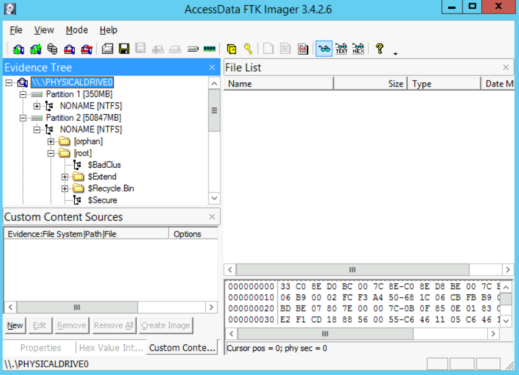
Task: Click Evidence Tree scrollbar down arrow
Action: pos(214,198)
